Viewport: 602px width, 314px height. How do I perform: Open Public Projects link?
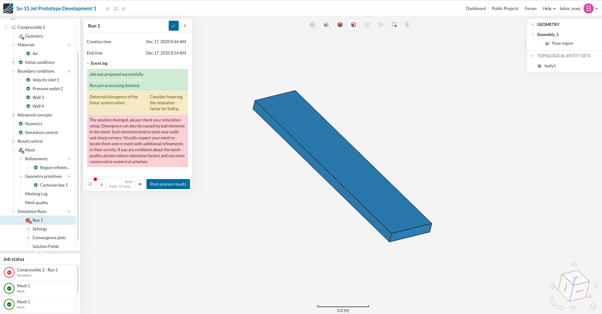505,8
